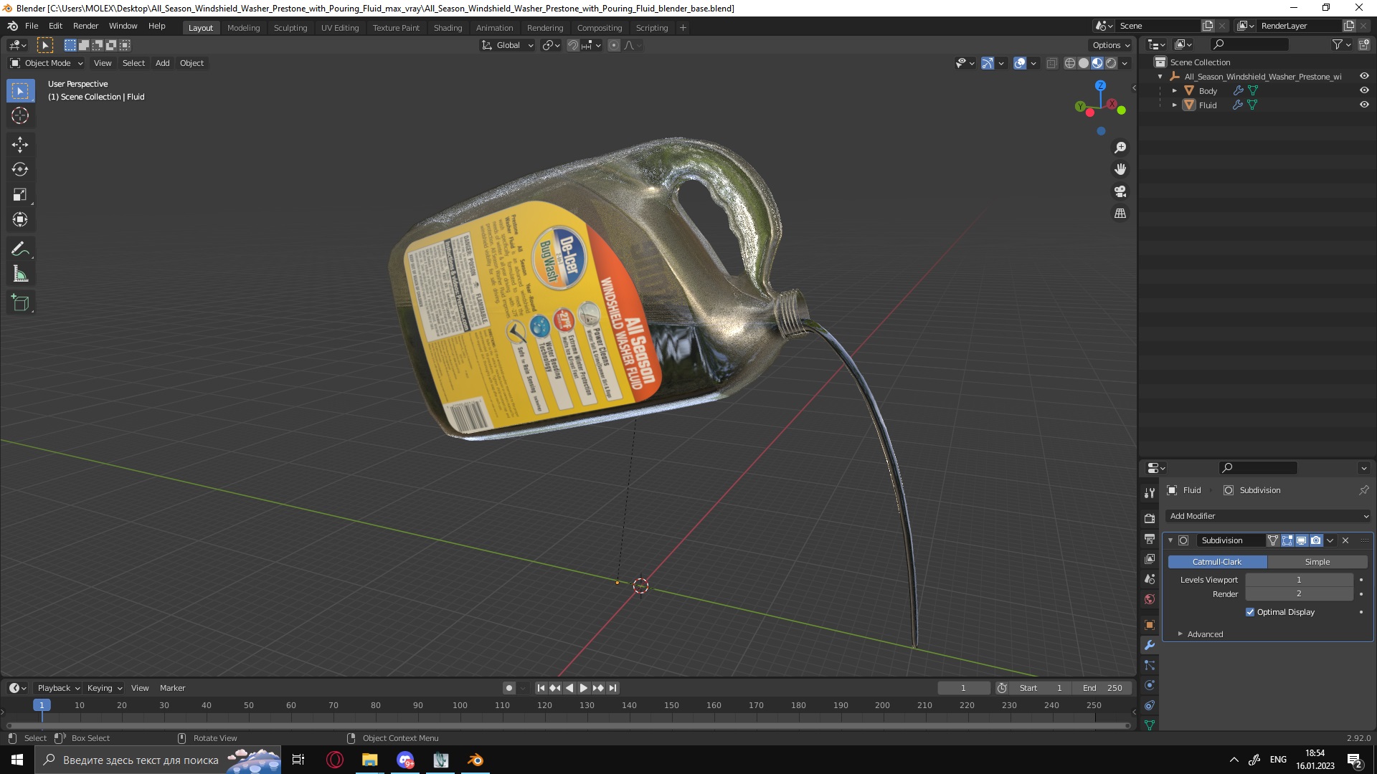The height and width of the screenshot is (774, 1377).
Task: Switch to Shading workspace tab
Action: click(x=448, y=27)
